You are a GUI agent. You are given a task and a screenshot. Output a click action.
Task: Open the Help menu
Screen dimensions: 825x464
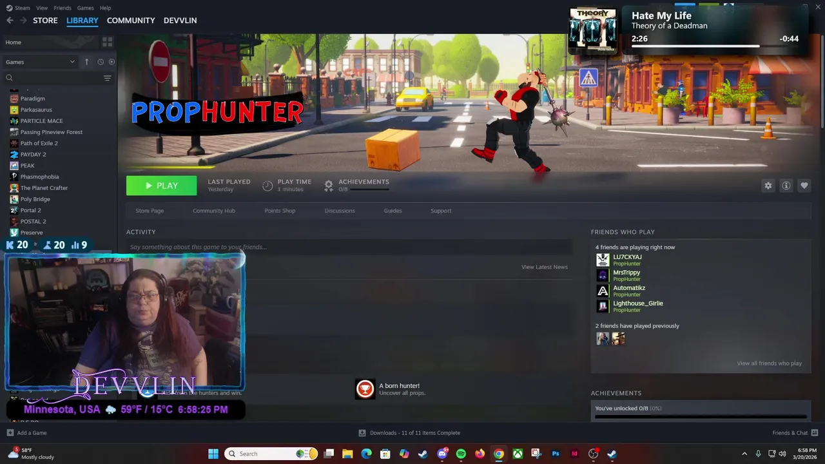(x=106, y=8)
